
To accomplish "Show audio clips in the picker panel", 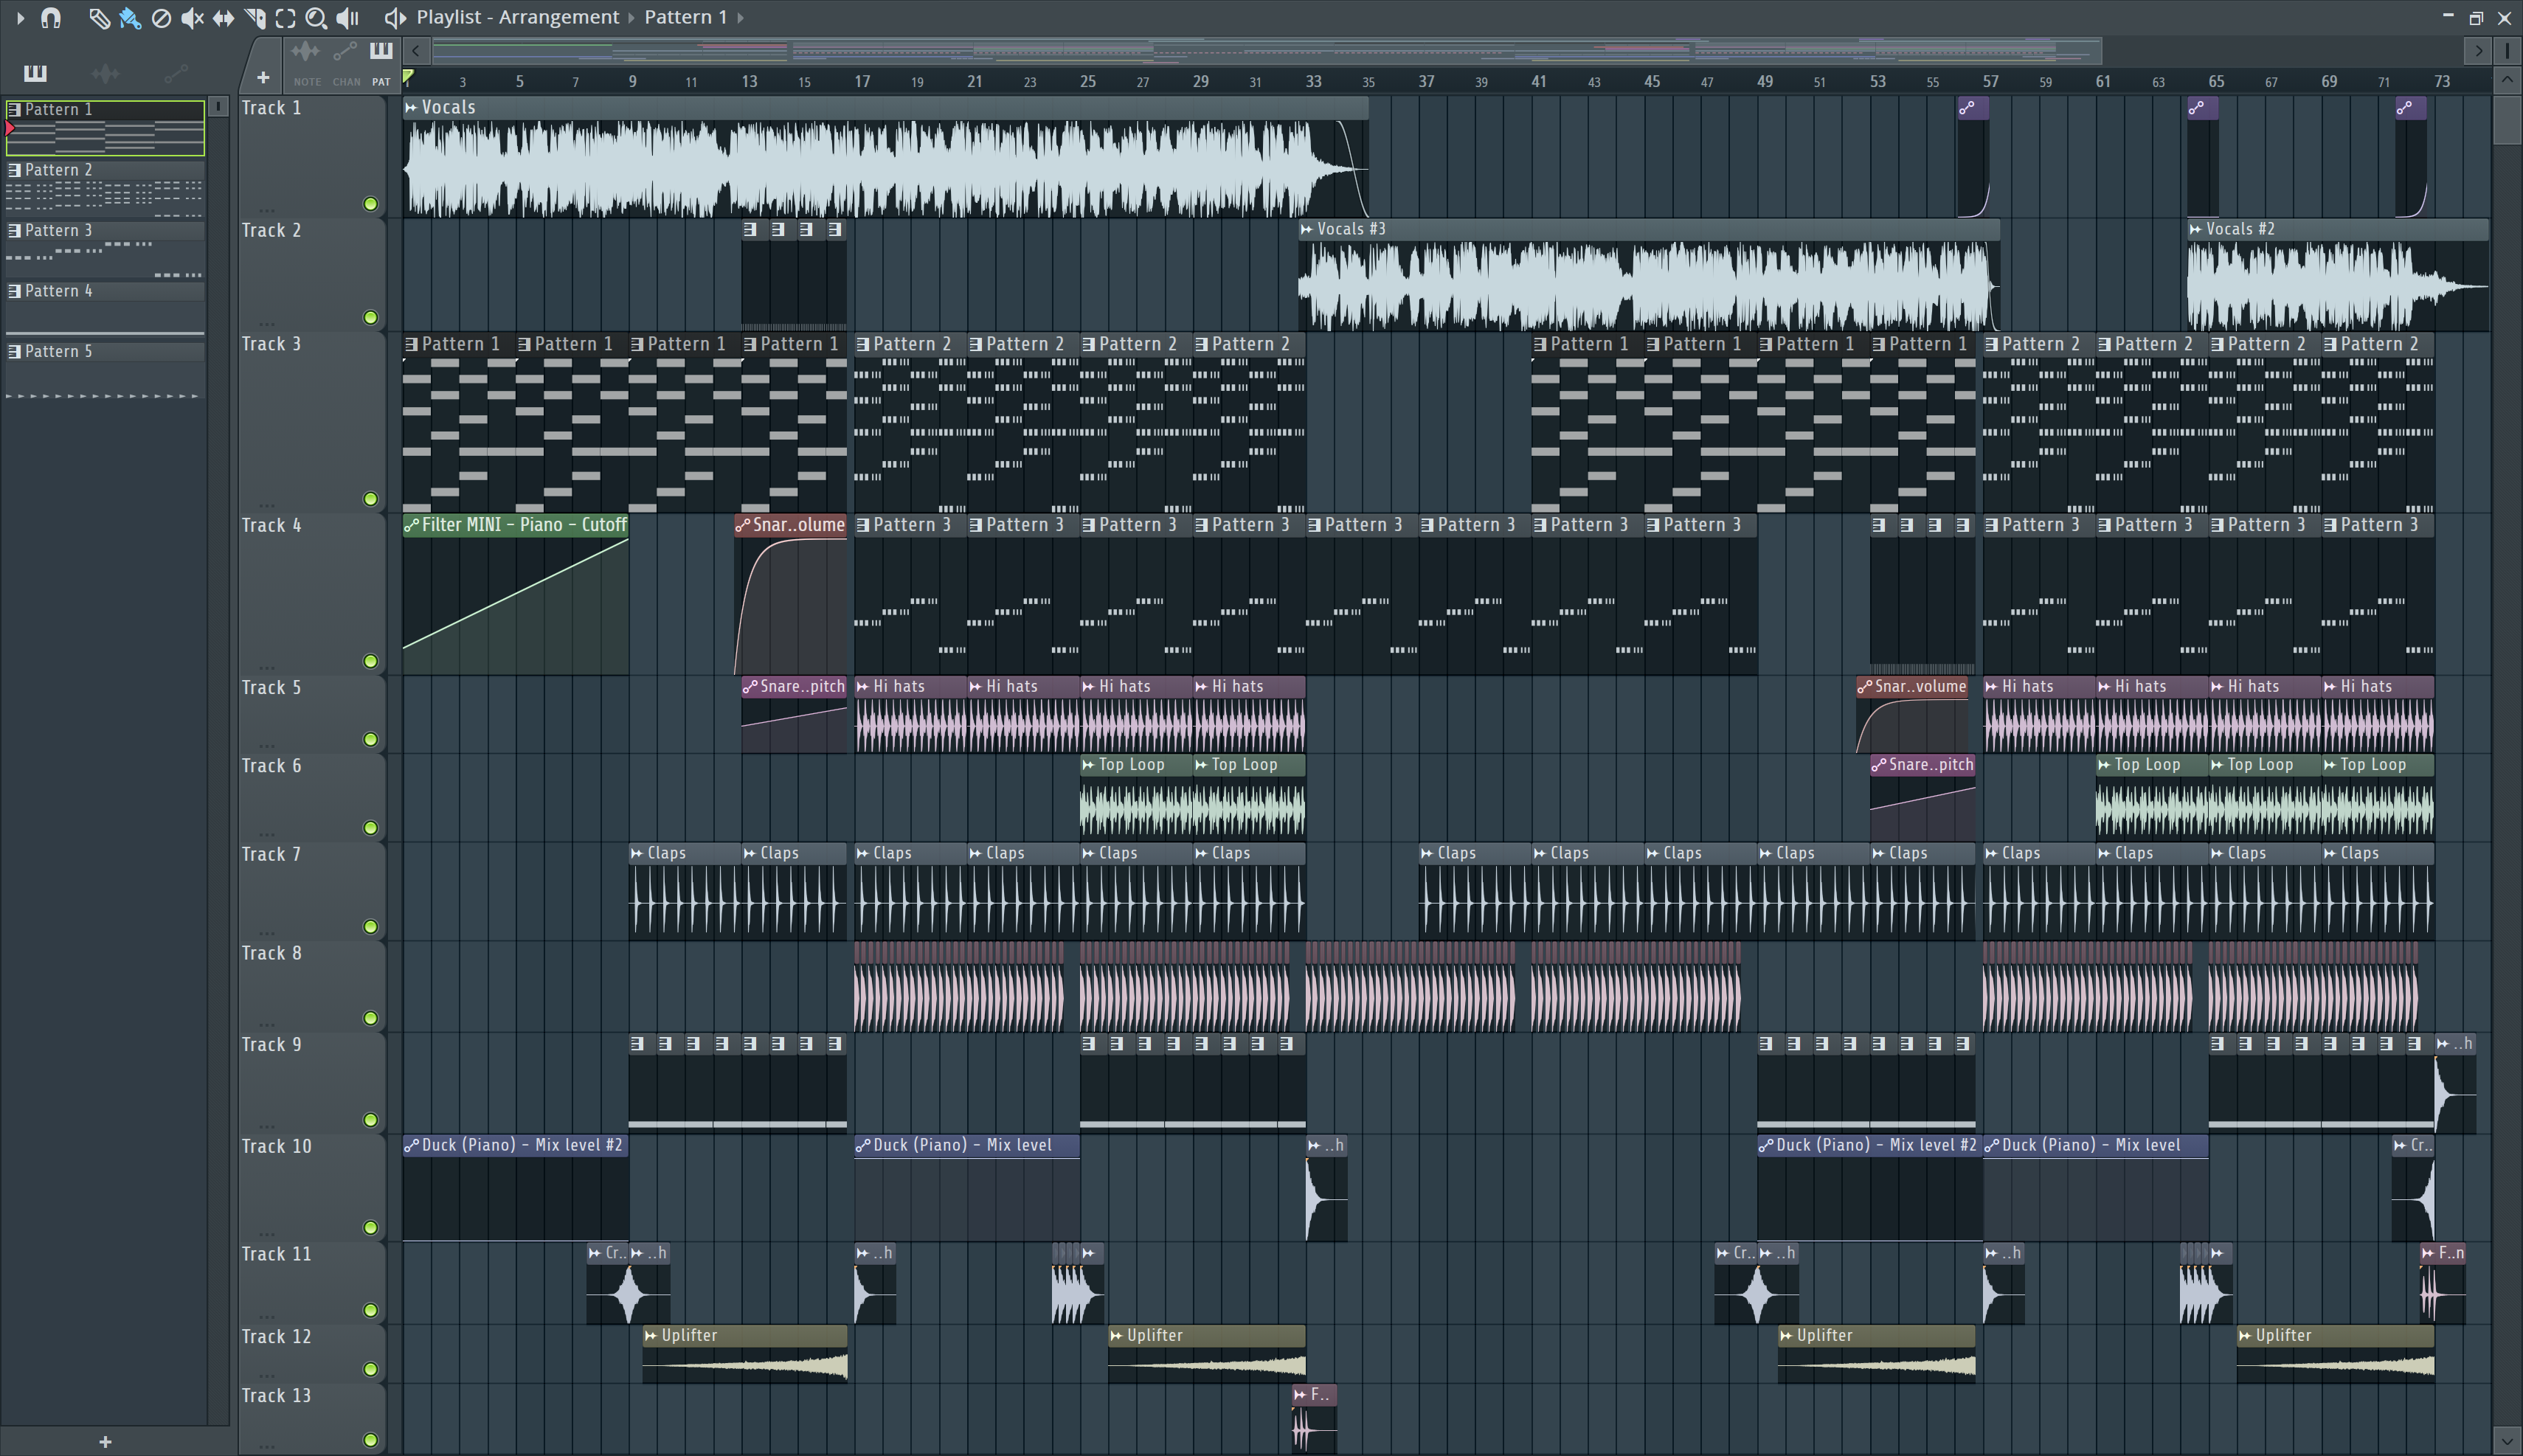I will pos(105,73).
